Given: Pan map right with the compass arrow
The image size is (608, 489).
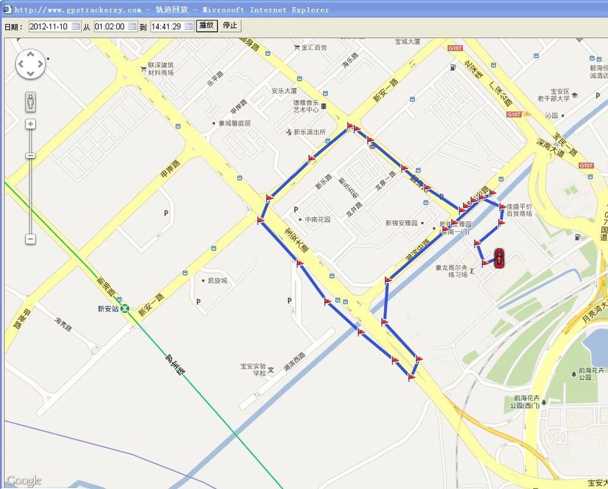Looking at the screenshot, I should tap(40, 64).
